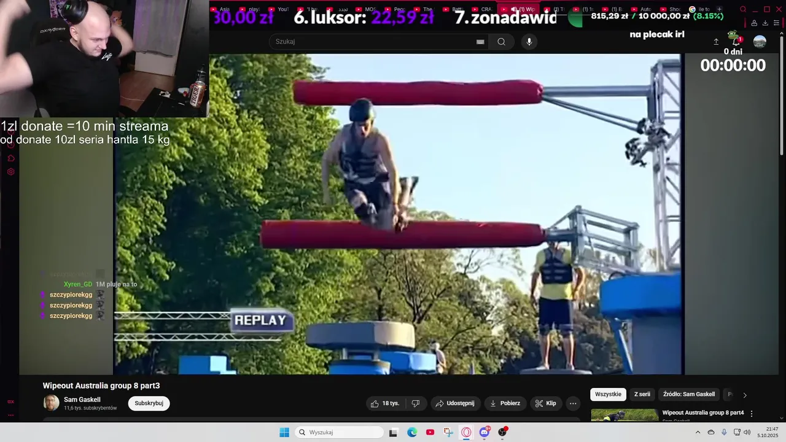Click the taskbar microphone tray icon
The height and width of the screenshot is (442, 786).
tap(724, 432)
